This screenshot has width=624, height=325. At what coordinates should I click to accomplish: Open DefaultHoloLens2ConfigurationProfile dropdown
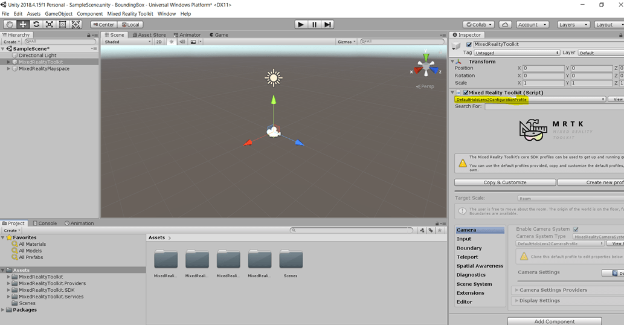click(x=530, y=100)
